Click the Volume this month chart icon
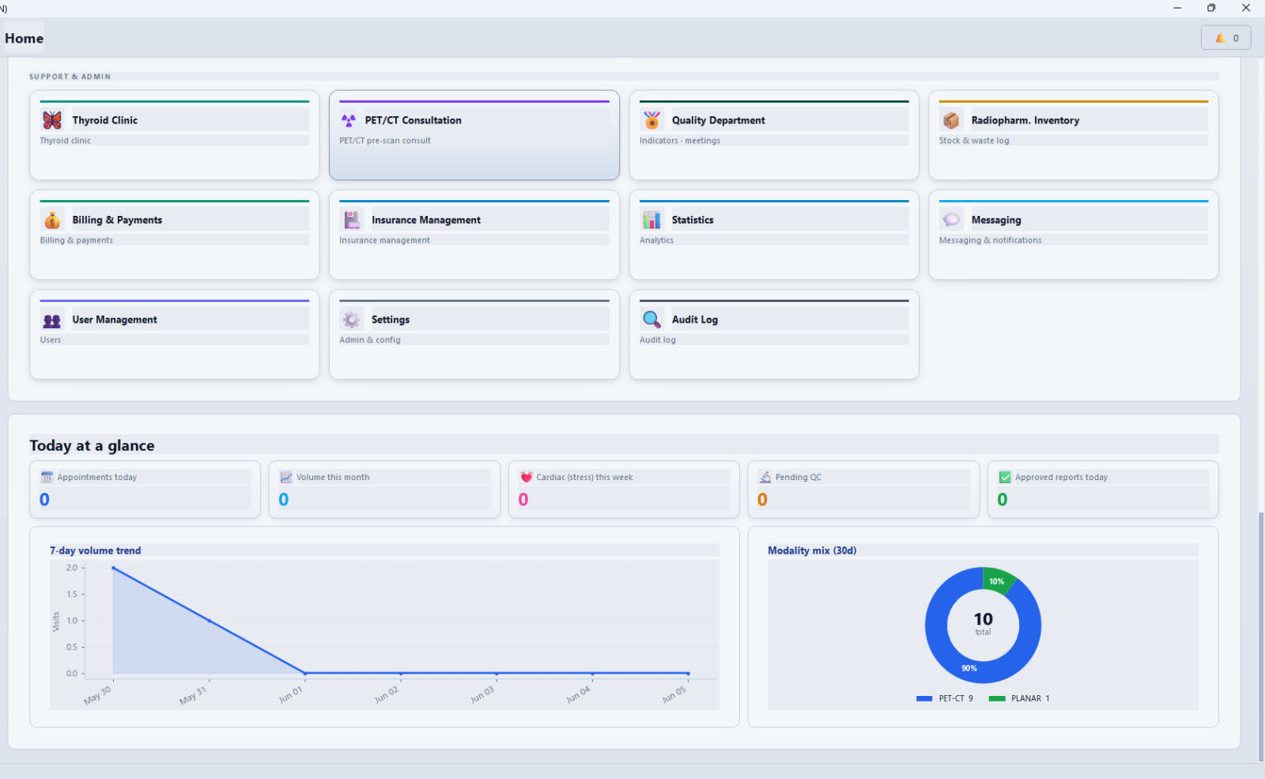Viewport: 1265px width, 779px height. click(286, 478)
